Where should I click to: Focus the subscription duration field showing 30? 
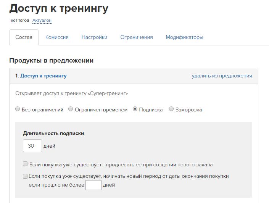[x=32, y=146]
